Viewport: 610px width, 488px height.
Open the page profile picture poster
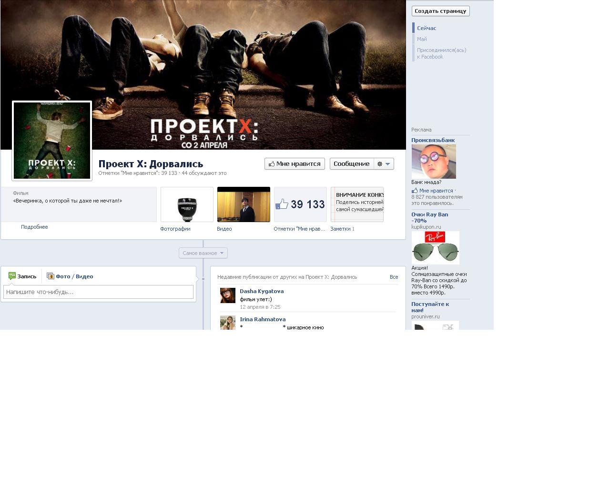point(52,141)
